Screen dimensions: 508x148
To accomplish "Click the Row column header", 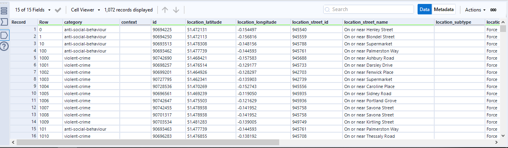I will point(50,22).
